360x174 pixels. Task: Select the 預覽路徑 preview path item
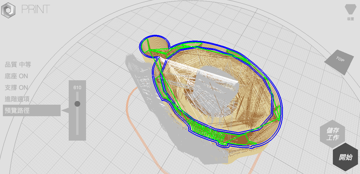tap(32, 110)
